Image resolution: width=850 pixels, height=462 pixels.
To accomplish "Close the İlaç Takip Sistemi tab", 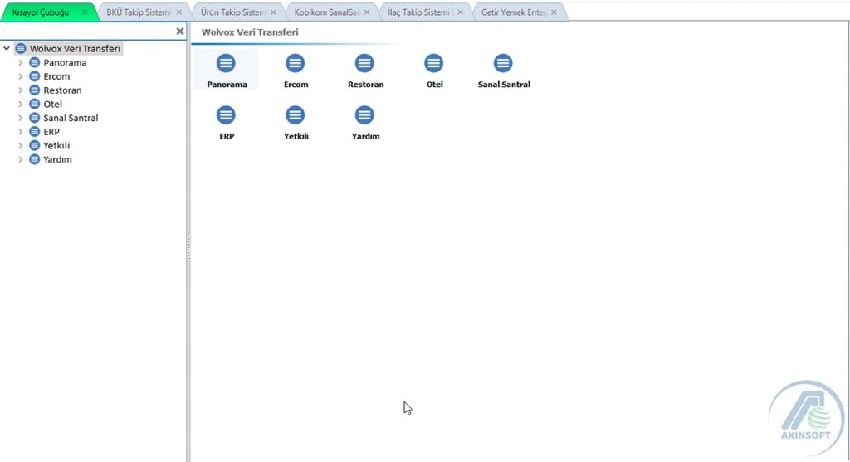I will [x=460, y=12].
